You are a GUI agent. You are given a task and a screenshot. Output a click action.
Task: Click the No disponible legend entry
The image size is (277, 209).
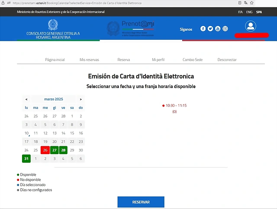click(x=29, y=180)
